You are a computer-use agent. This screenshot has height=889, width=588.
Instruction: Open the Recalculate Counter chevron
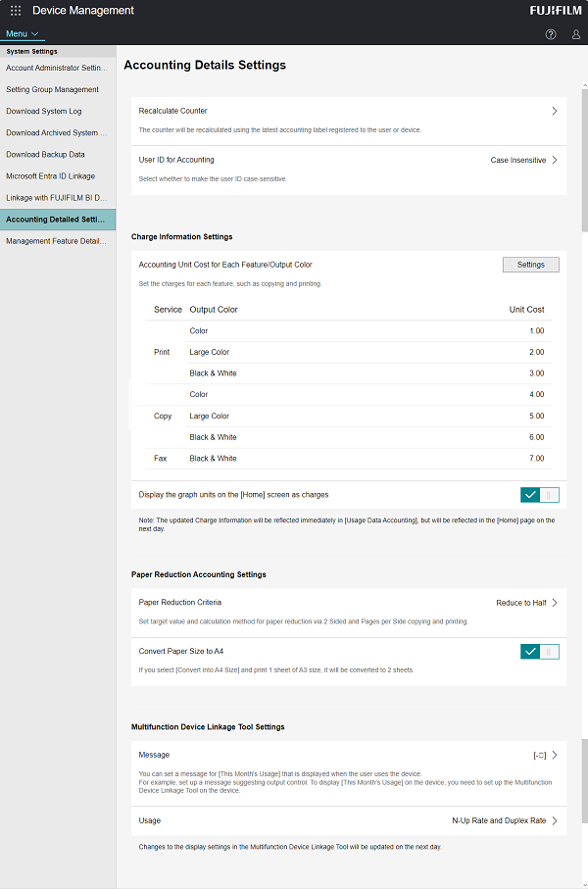coord(554,111)
